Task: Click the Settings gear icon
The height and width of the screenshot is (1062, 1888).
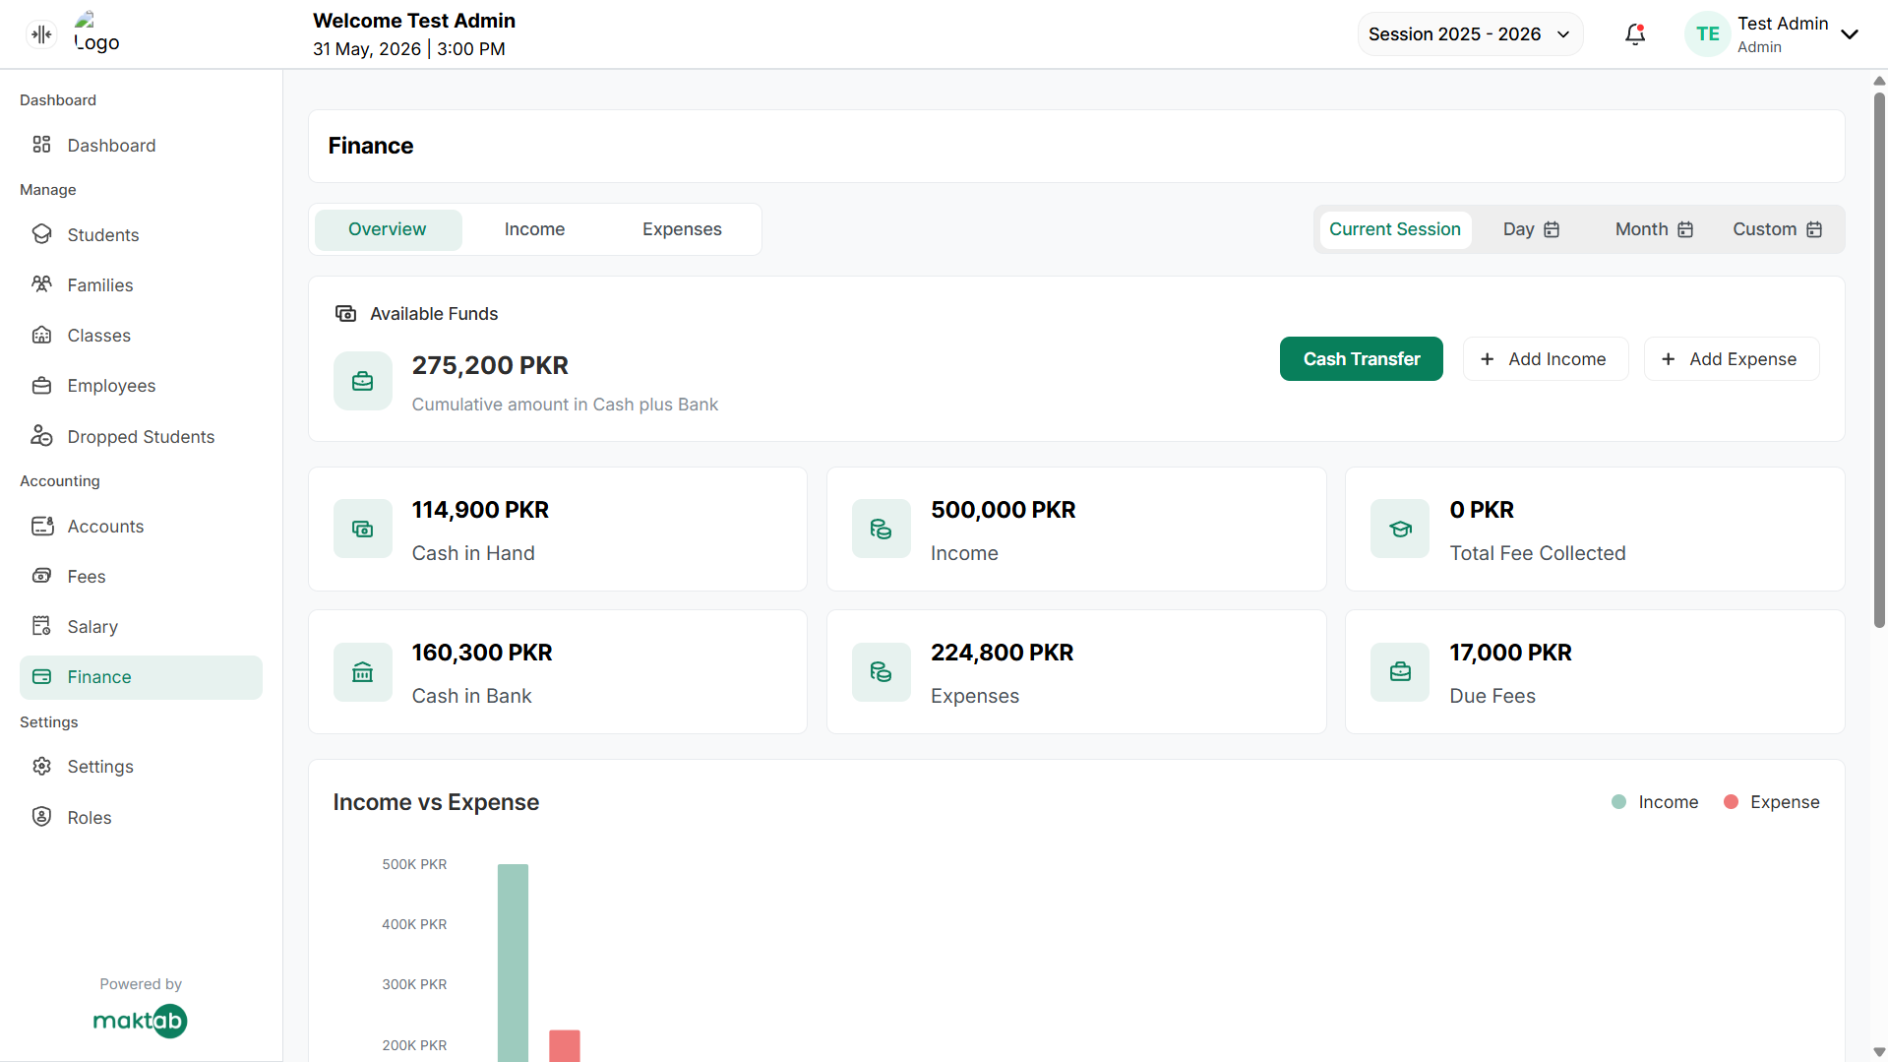Action: (41, 766)
